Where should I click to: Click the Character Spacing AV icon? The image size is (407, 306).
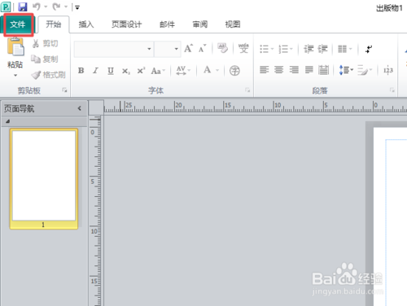click(181, 71)
